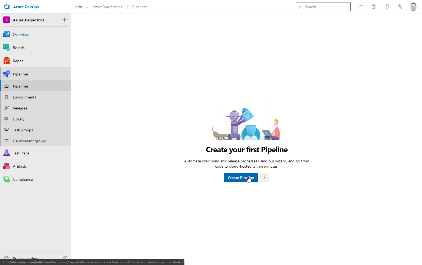The image size is (422, 265).
Task: Open the Help question mark icon
Action: click(x=387, y=7)
